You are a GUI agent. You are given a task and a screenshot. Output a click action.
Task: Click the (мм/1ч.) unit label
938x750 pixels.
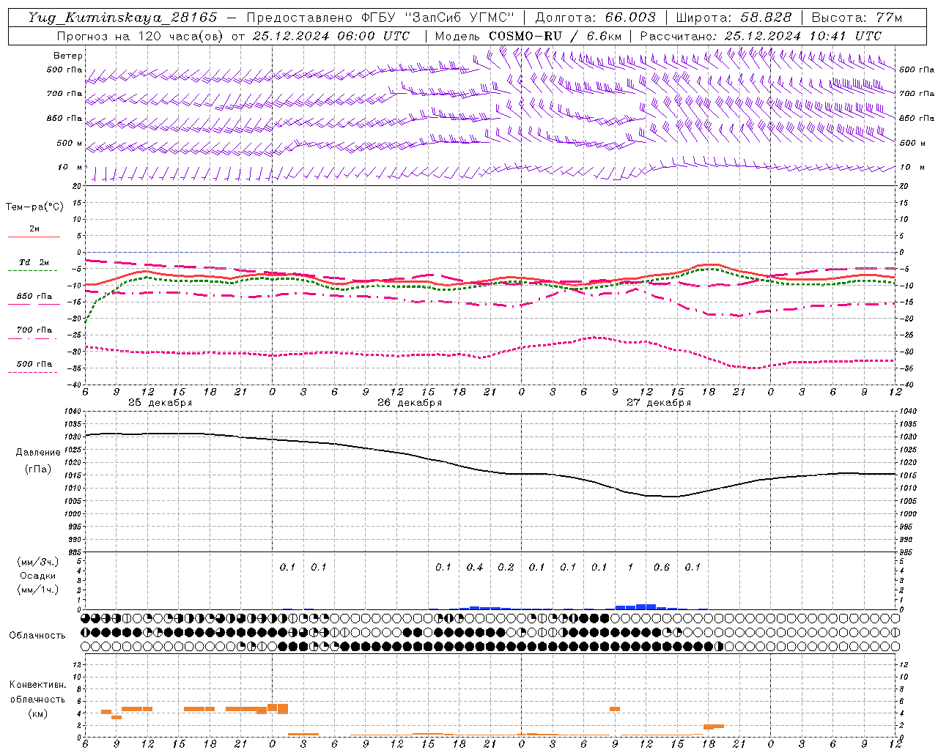click(x=38, y=590)
